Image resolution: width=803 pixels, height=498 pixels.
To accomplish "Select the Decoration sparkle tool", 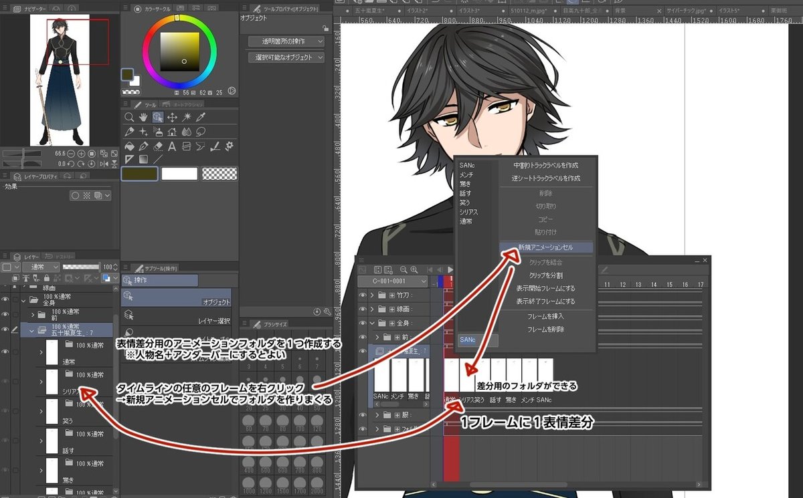I will coord(143,132).
